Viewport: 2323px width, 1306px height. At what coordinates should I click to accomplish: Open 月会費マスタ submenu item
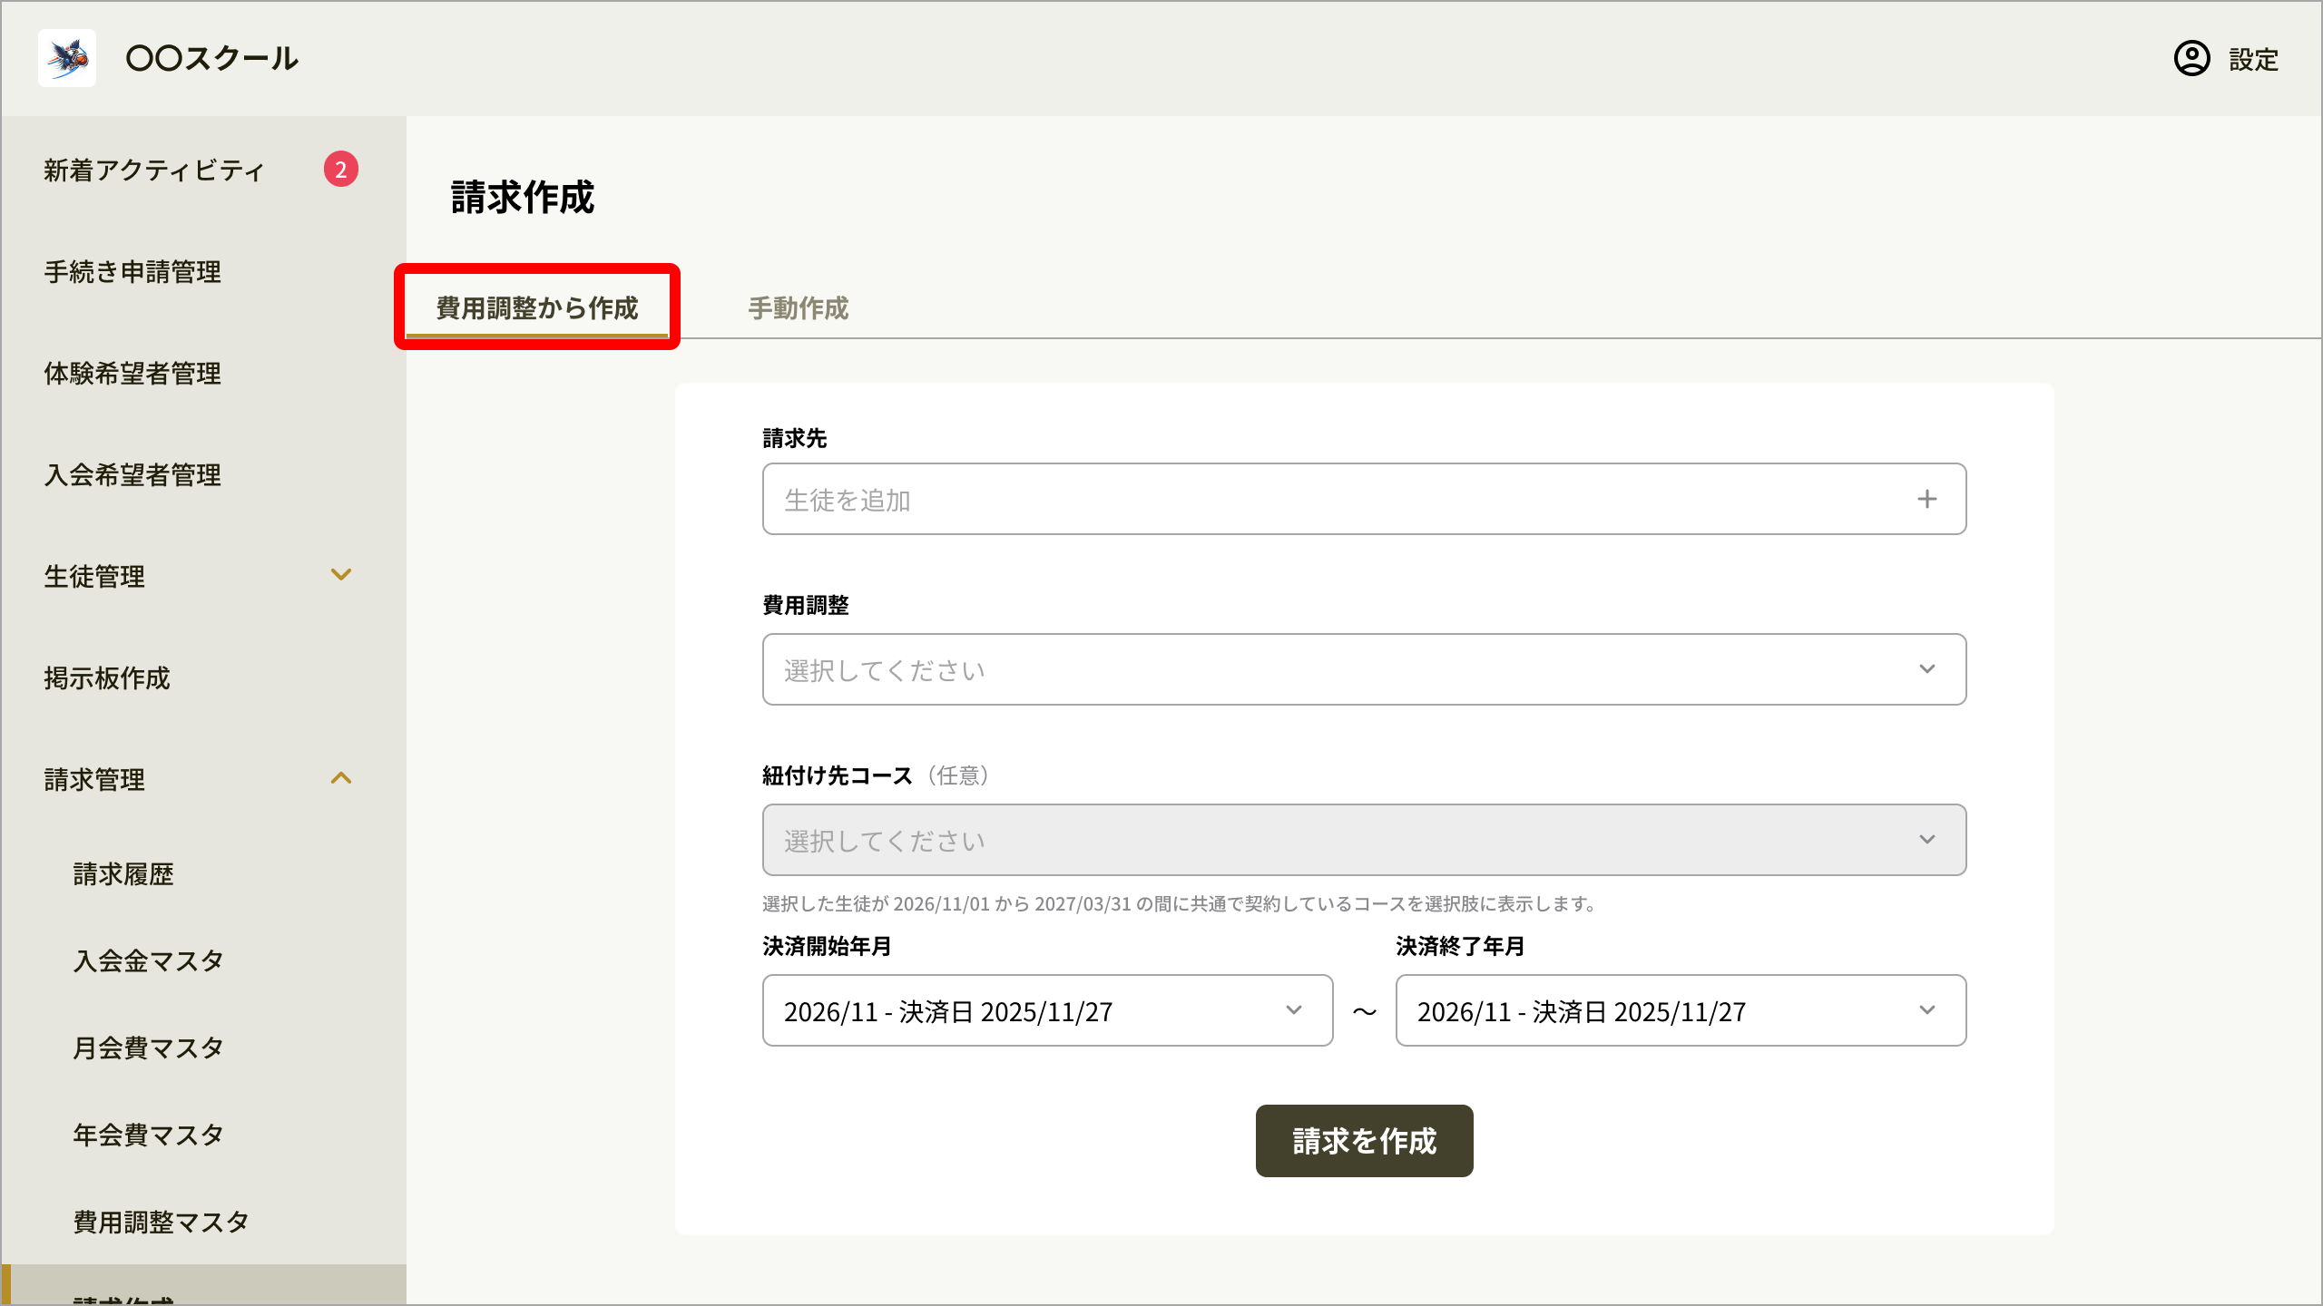click(x=149, y=1048)
